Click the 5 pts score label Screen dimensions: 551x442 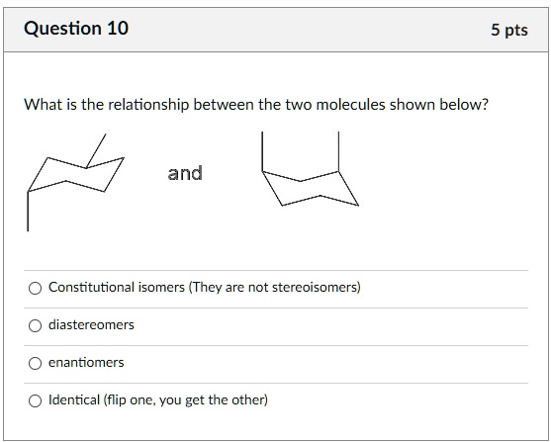(x=509, y=30)
